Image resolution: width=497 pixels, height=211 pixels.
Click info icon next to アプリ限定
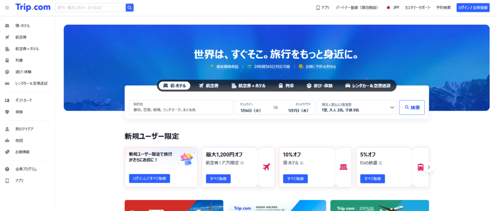point(242,163)
